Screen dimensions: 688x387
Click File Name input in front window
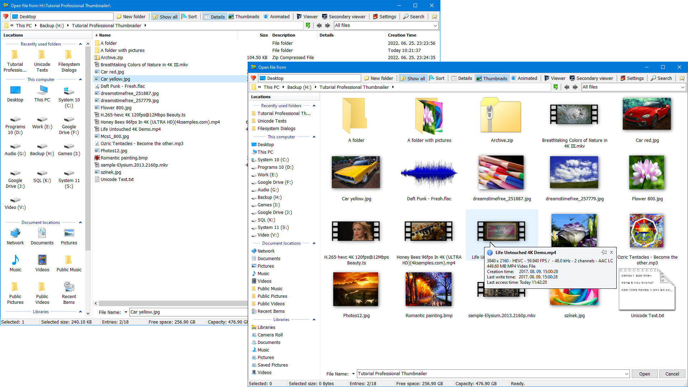pyautogui.click(x=490, y=374)
